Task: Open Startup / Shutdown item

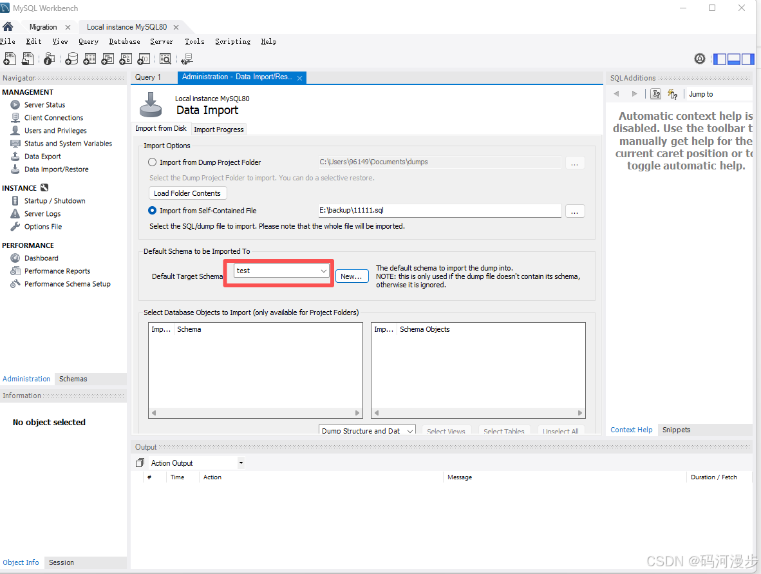Action: [55, 200]
